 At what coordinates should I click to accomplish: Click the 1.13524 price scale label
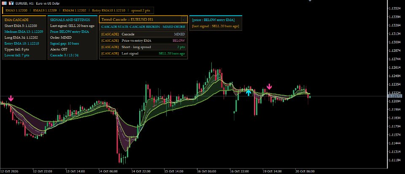pyautogui.click(x=394, y=8)
